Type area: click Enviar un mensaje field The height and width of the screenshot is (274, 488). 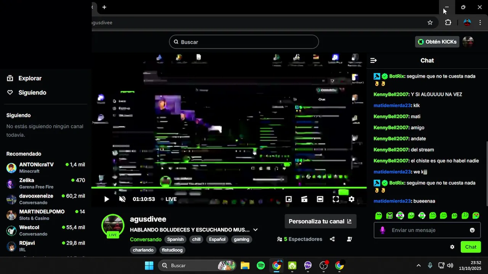tap(427, 230)
